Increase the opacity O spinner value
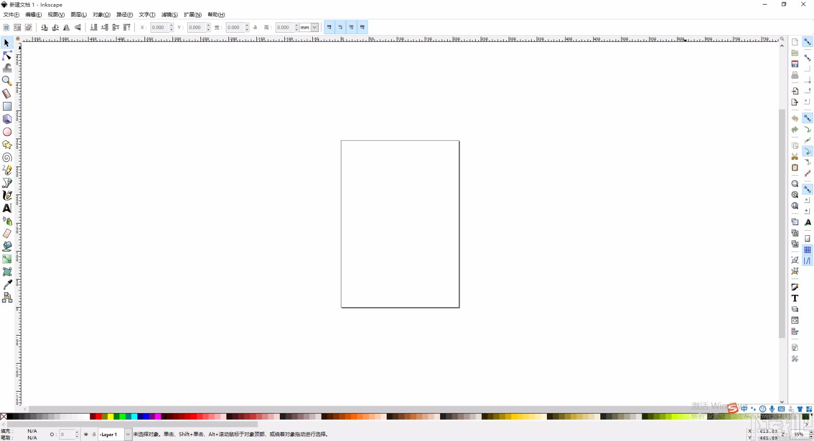 click(77, 432)
